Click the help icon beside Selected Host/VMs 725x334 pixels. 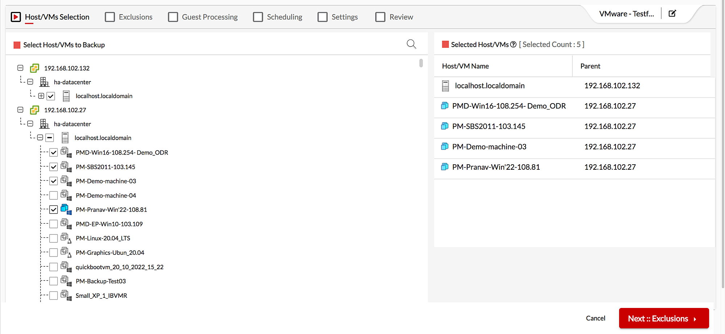513,45
